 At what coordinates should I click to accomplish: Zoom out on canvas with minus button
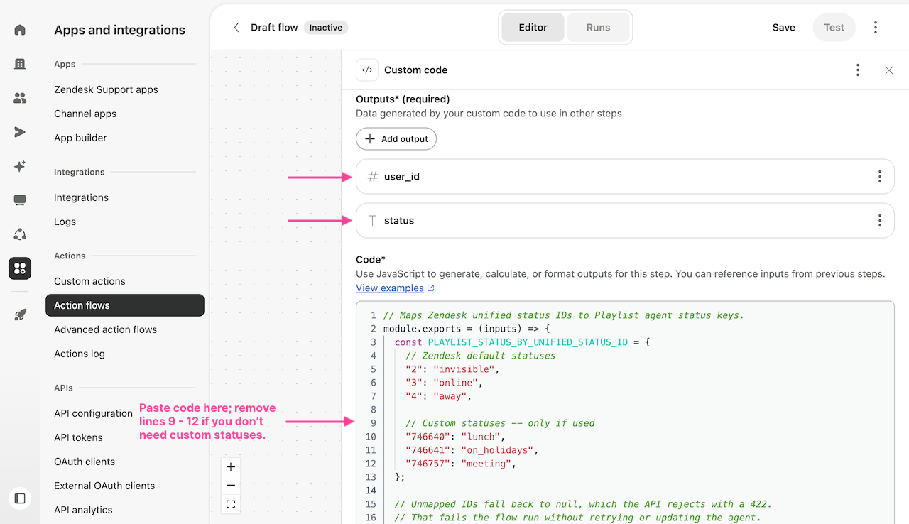click(x=231, y=486)
